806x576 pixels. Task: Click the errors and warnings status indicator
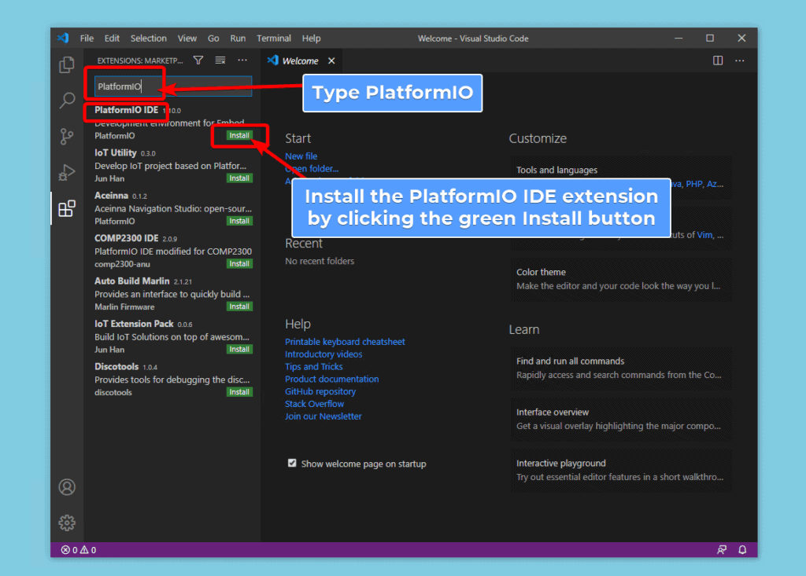coord(79,550)
